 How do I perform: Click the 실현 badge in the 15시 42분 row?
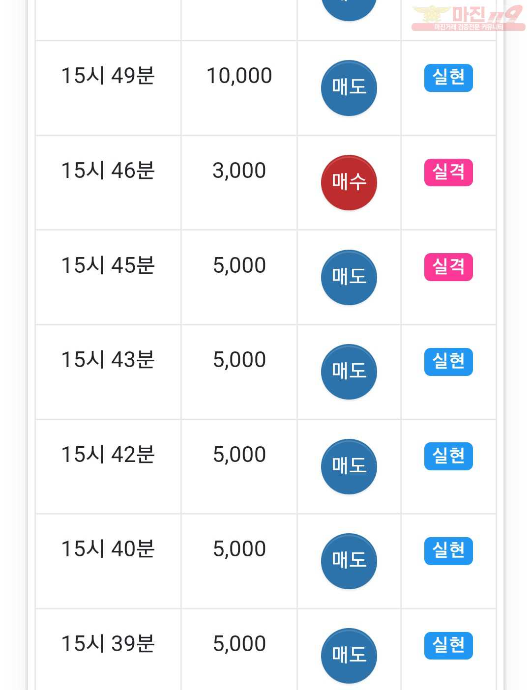(448, 456)
